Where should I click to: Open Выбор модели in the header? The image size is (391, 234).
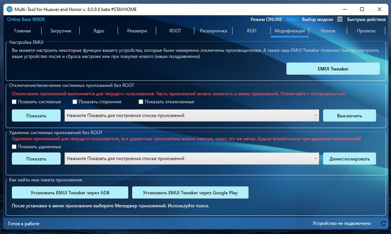point(317,19)
